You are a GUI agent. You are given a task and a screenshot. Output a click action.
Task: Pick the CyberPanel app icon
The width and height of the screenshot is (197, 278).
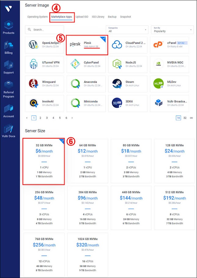[x=75, y=64]
